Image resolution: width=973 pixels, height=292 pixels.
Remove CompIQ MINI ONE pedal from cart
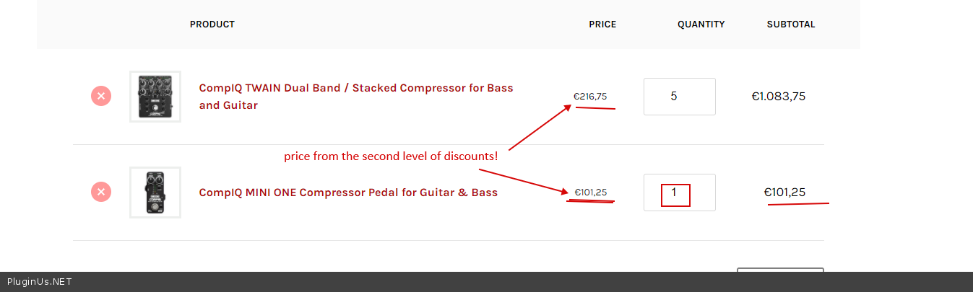coord(101,192)
